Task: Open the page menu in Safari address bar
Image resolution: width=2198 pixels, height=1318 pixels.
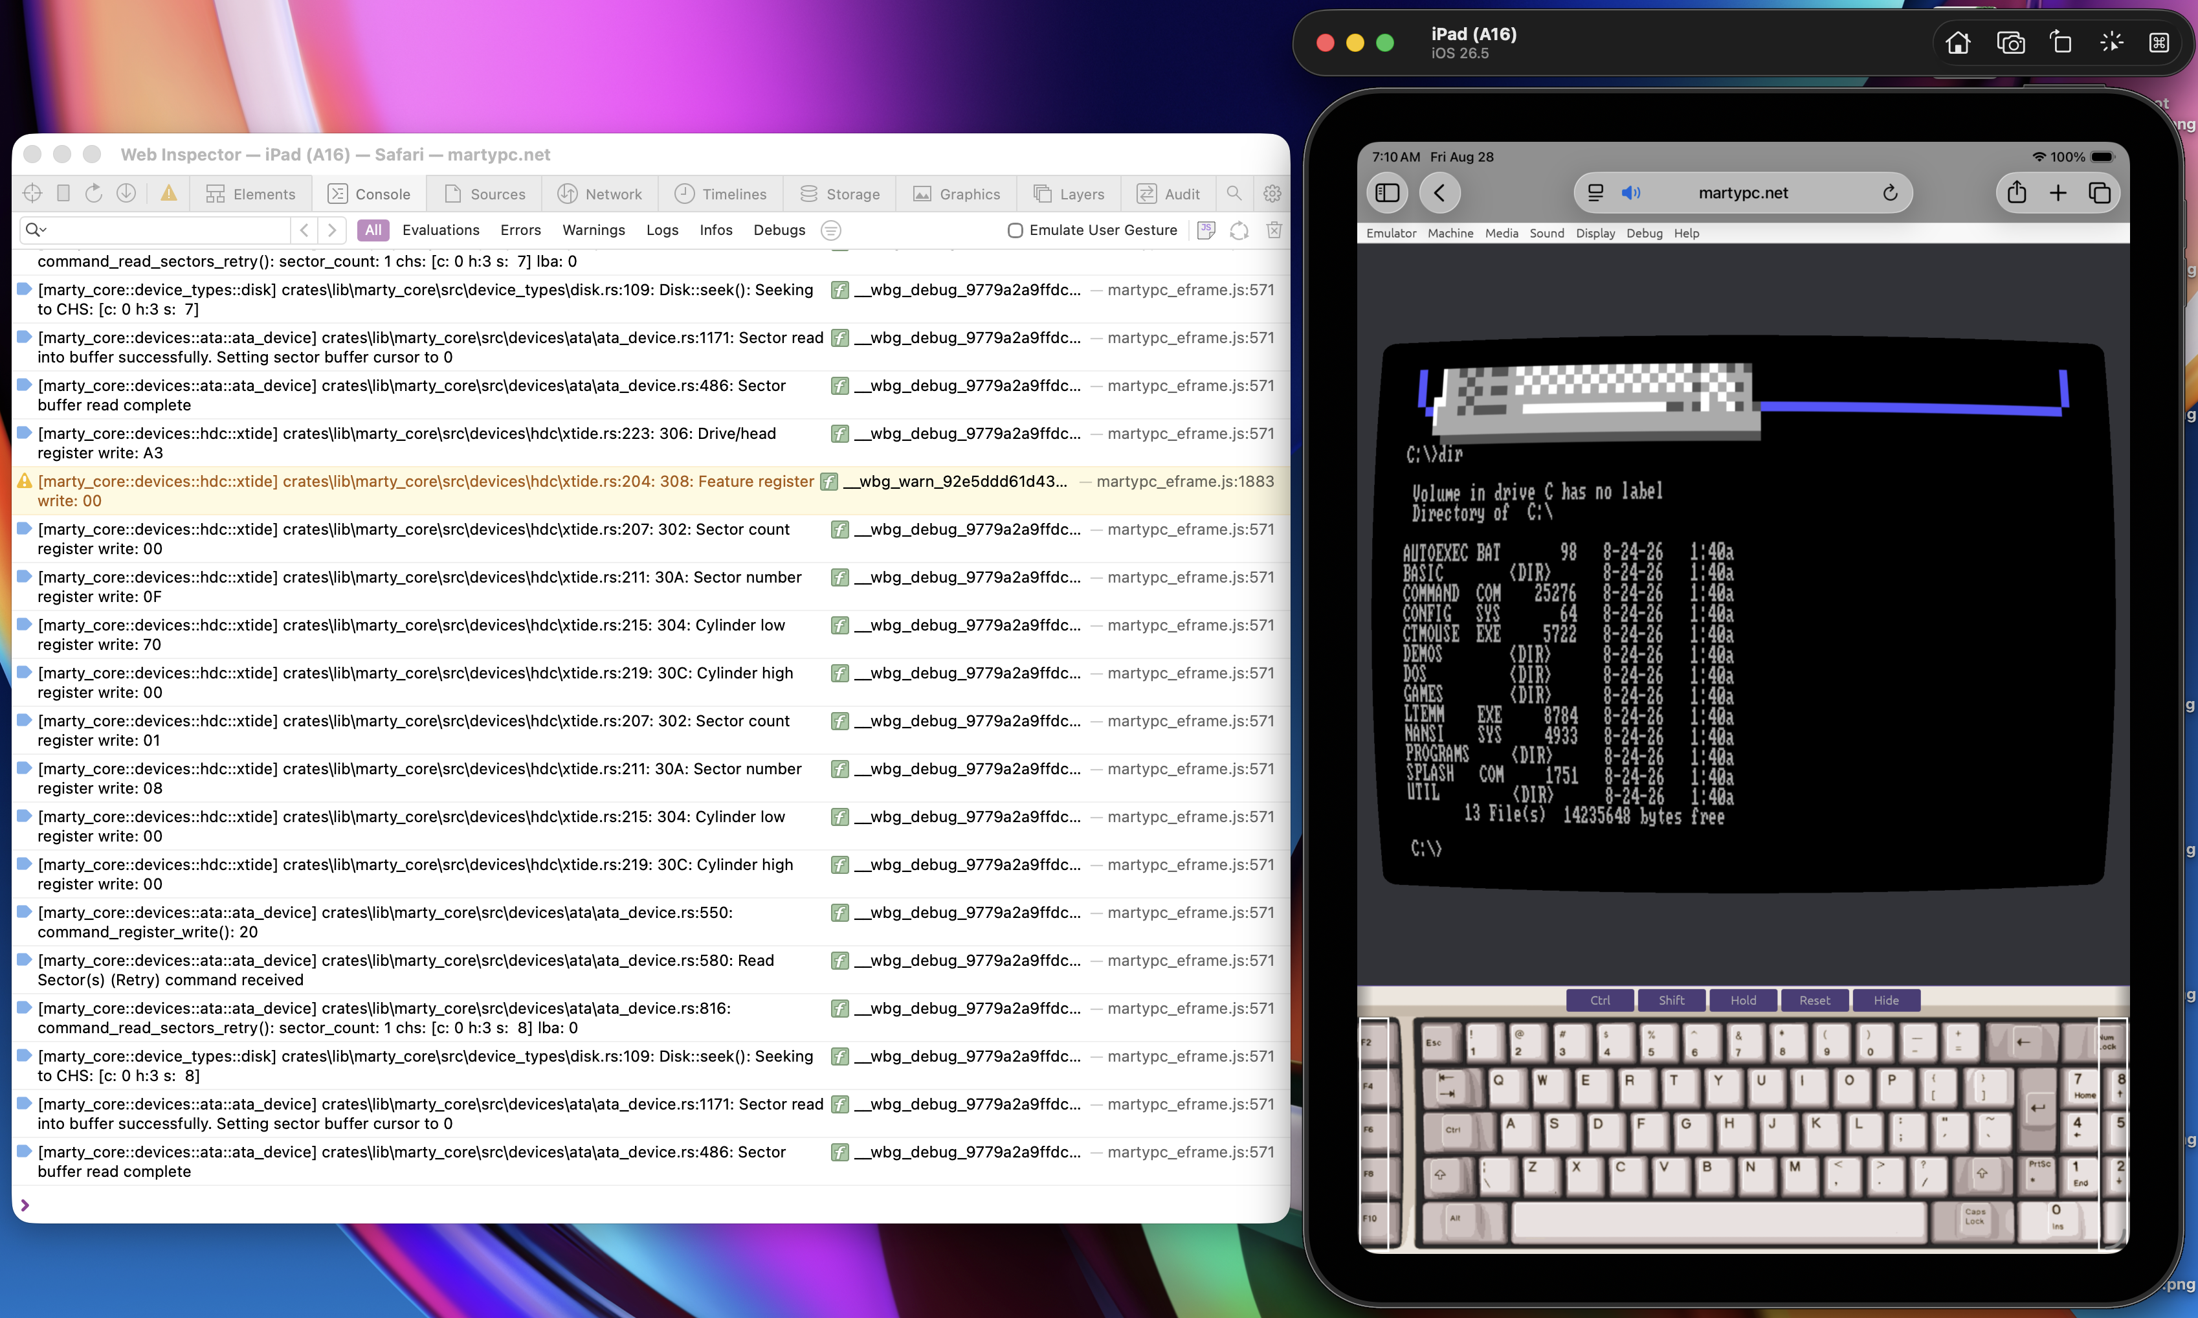Action: 1595,193
